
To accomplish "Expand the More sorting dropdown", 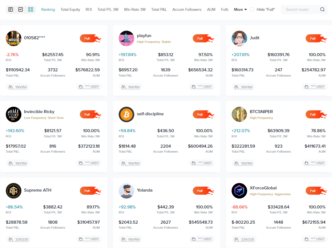I will click(240, 9).
